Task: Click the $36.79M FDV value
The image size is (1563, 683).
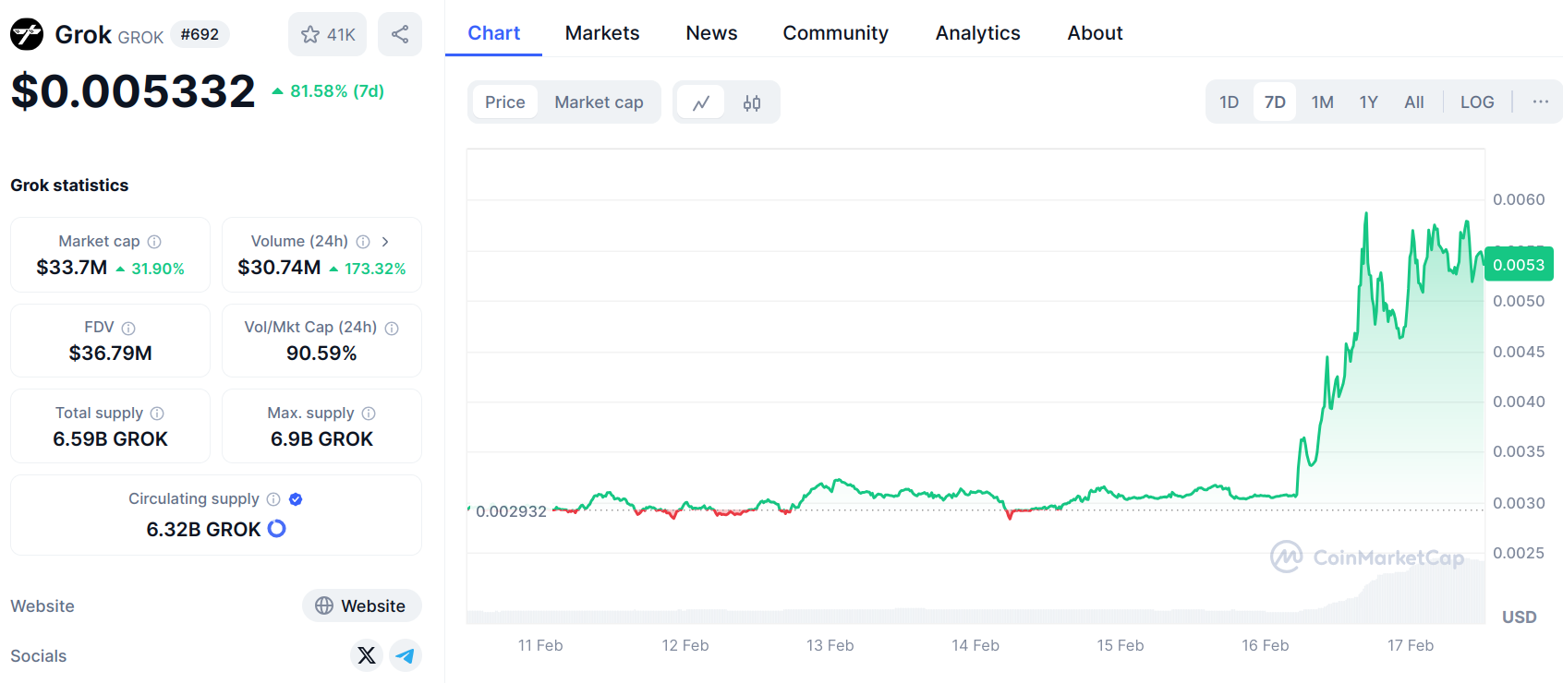Action: point(111,353)
